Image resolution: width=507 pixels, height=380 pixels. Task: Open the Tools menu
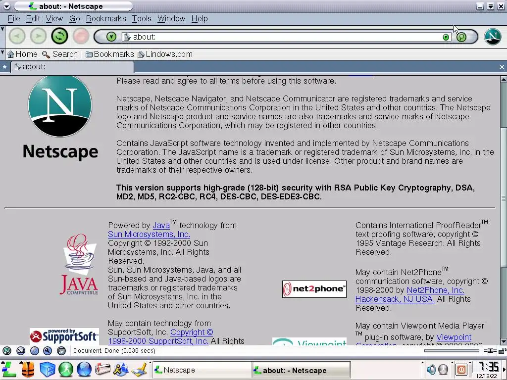141,19
